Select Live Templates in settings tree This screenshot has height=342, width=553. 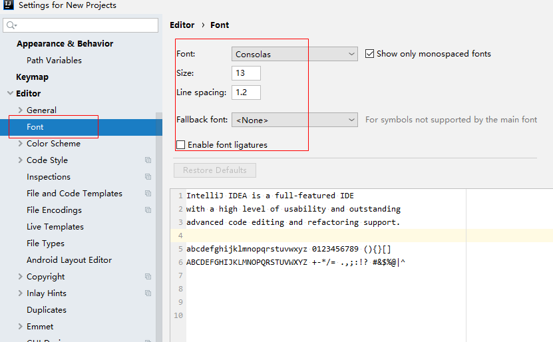[55, 227]
